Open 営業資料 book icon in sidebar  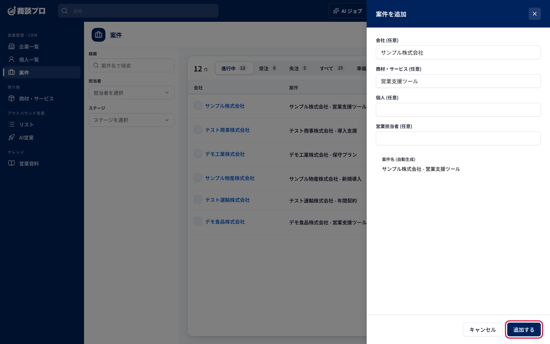pyautogui.click(x=11, y=163)
